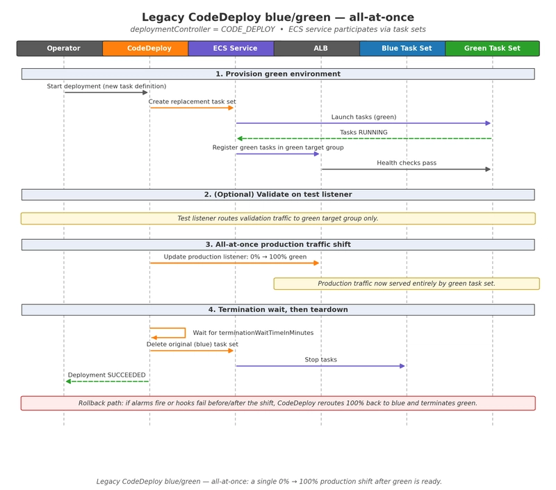Select the ALB participant header
The height and width of the screenshot is (490, 556).
coord(317,48)
